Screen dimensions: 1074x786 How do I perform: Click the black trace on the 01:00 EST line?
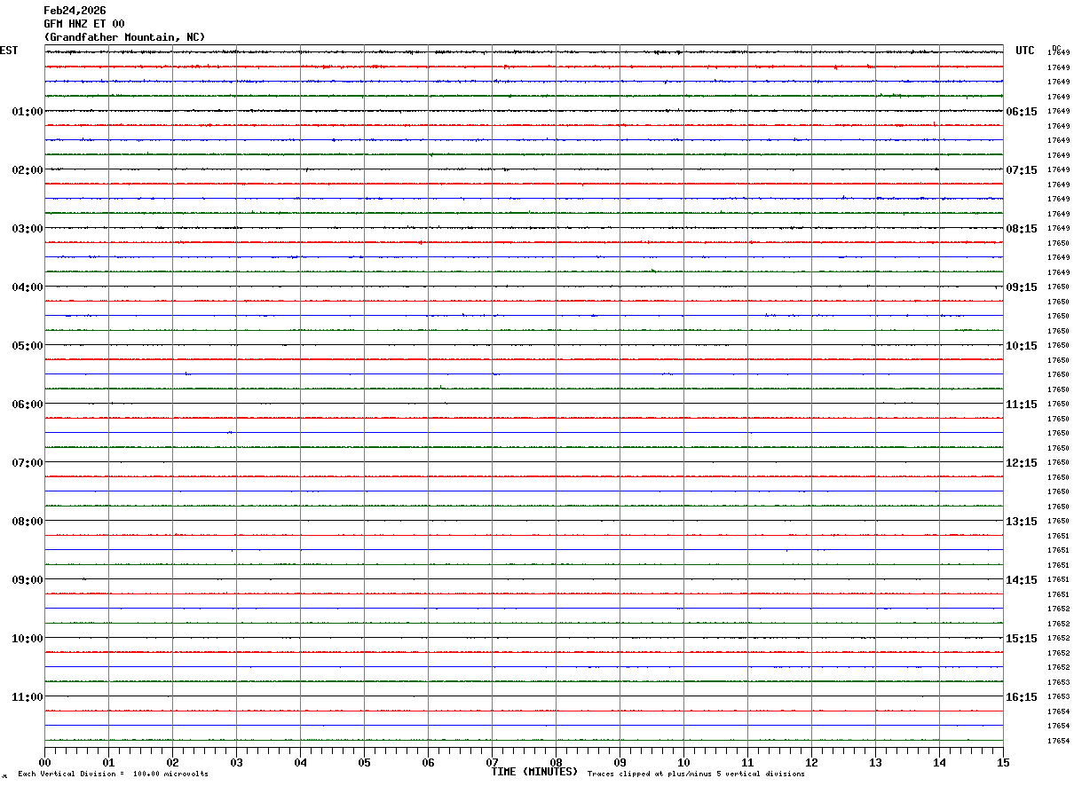[524, 111]
